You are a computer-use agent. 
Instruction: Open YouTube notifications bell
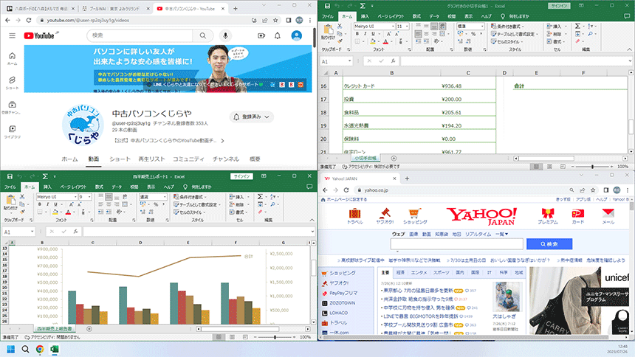[278, 35]
